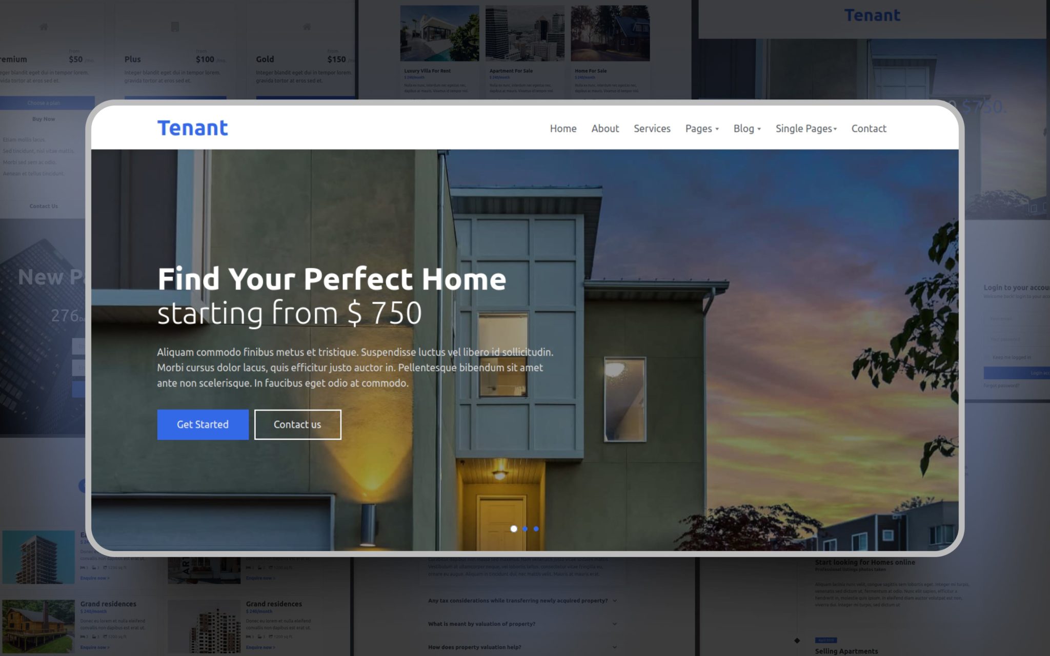Open the Single Pages dropdown
The width and height of the screenshot is (1050, 656).
point(806,129)
